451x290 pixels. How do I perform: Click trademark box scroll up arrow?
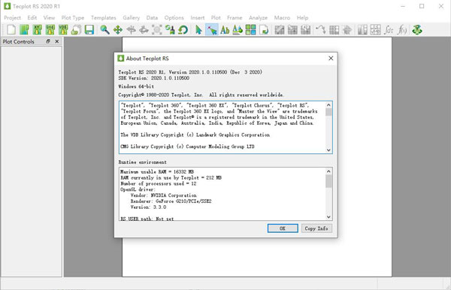tap(328, 105)
